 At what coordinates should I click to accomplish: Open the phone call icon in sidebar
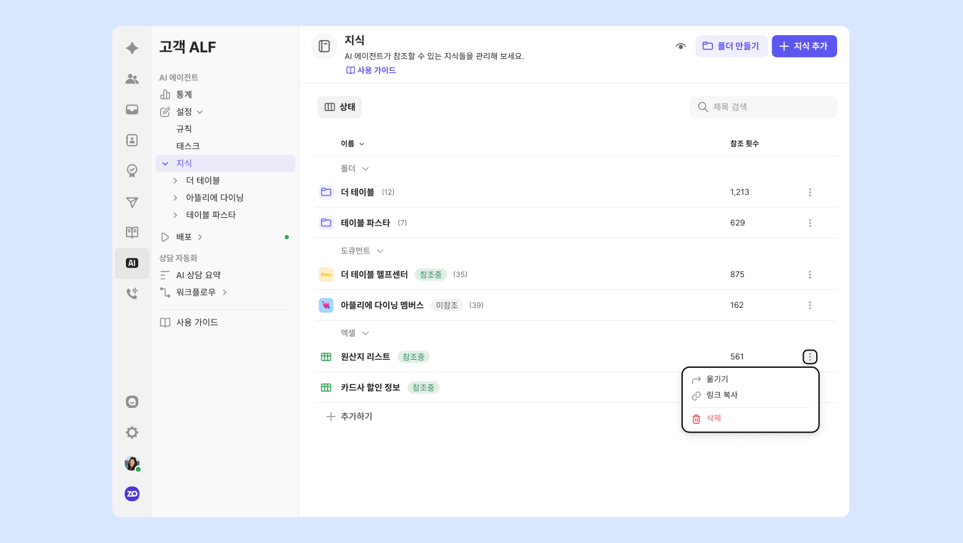point(132,294)
